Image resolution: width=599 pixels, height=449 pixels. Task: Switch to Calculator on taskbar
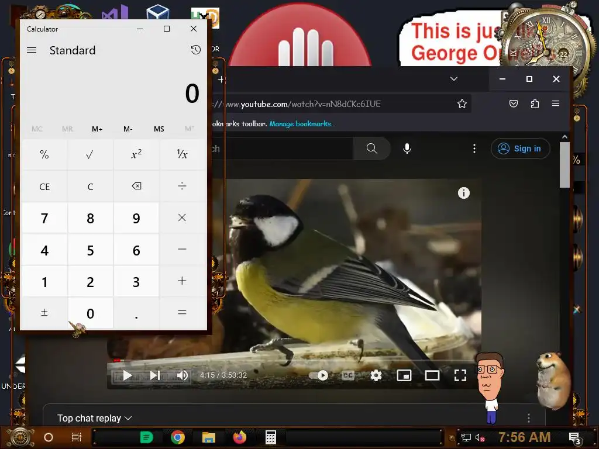pos(270,437)
